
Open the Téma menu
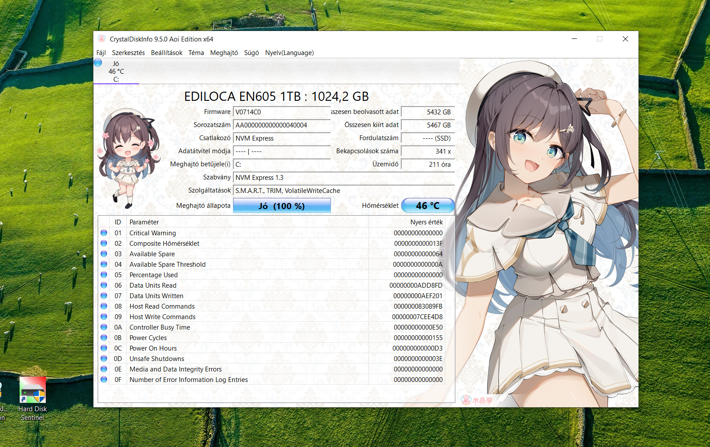point(196,53)
